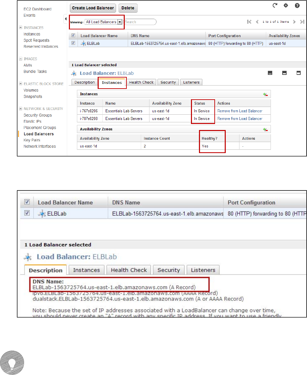
Task: Click the refresh icon in top toolbar
Action: tap(275, 5)
